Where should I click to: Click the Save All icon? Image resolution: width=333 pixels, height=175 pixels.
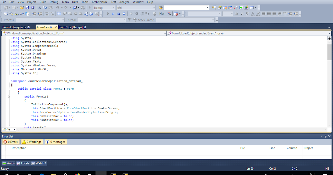tap(33, 8)
